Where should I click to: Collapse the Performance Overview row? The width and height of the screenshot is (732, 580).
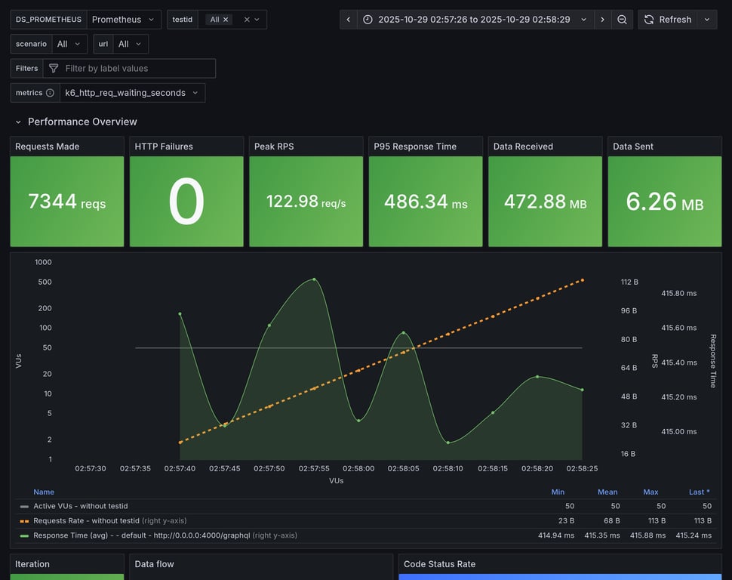point(20,122)
